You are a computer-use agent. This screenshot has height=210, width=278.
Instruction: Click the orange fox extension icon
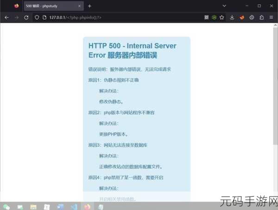pos(242,18)
